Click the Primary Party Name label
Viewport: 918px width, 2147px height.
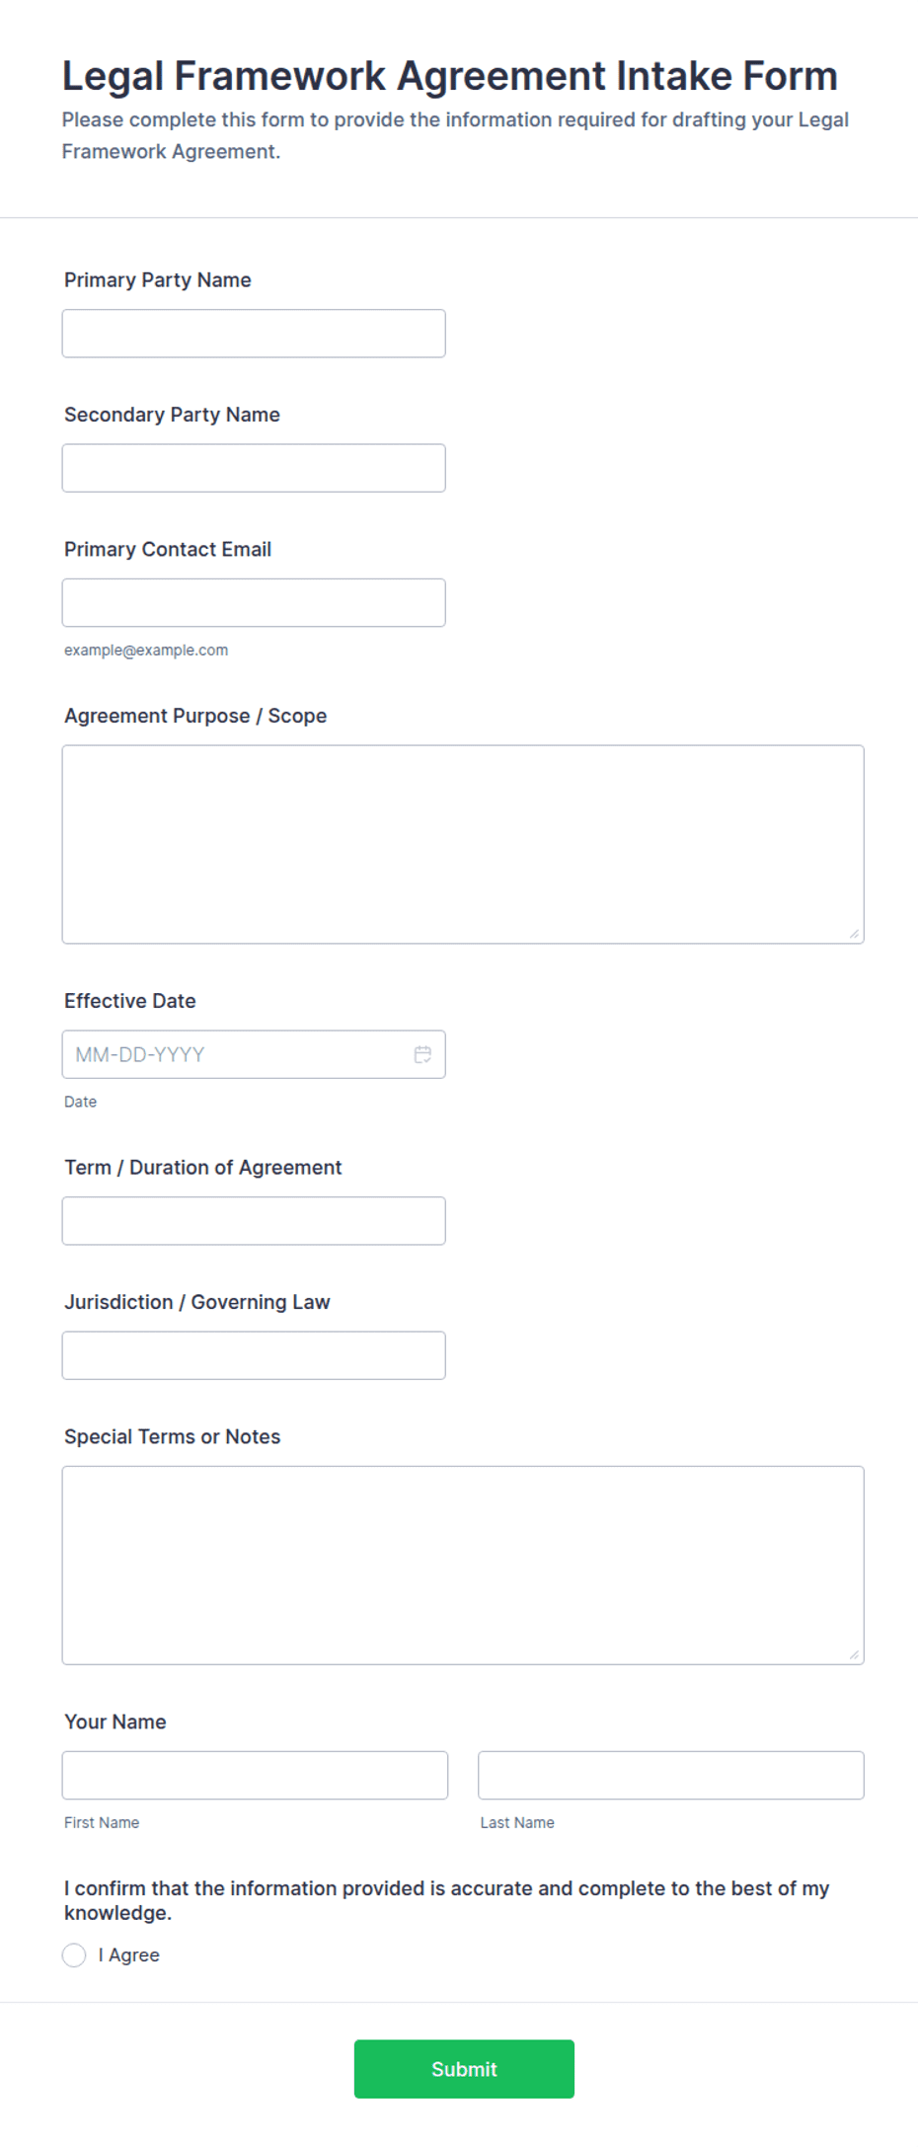pos(158,280)
